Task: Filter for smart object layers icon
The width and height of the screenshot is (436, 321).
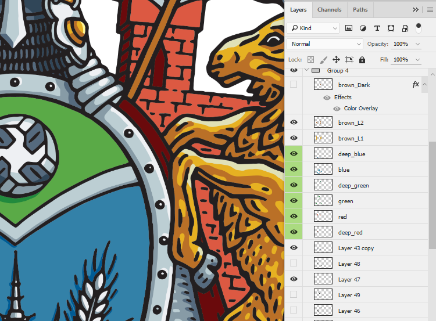Action: click(x=405, y=28)
